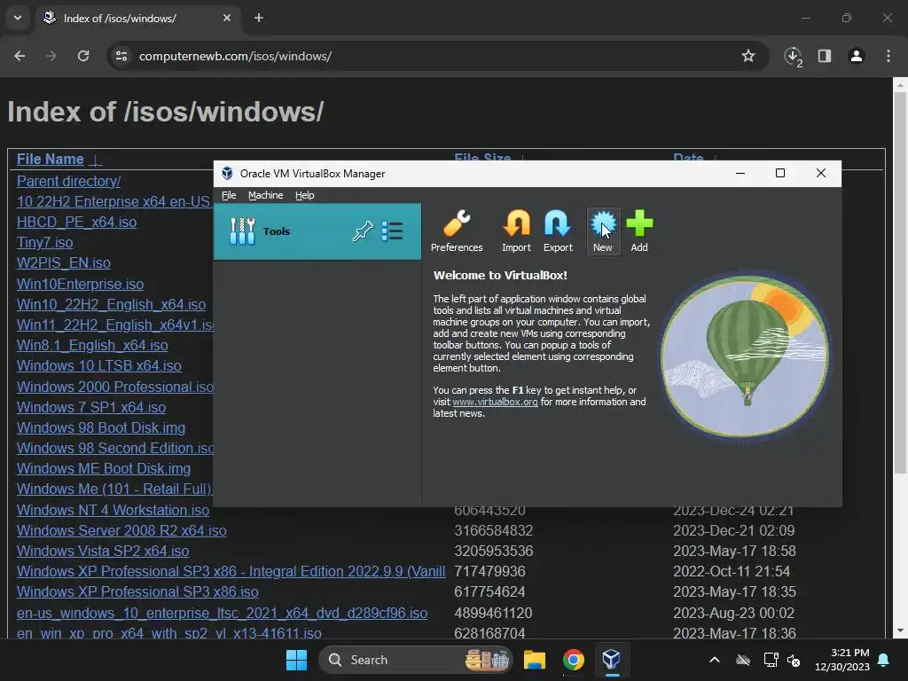Go back in Chrome browser

(20, 56)
